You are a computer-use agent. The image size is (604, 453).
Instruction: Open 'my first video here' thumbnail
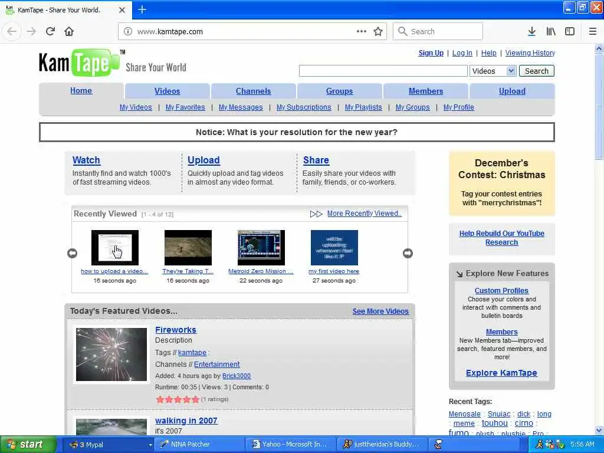(x=334, y=248)
